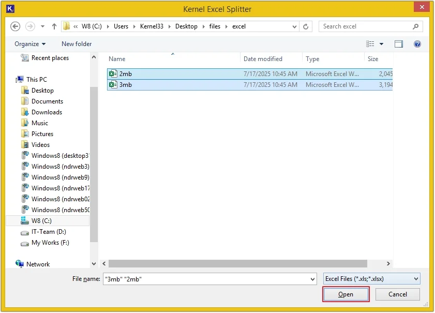Select the 2mb Excel file
435x313 pixels.
250,74
